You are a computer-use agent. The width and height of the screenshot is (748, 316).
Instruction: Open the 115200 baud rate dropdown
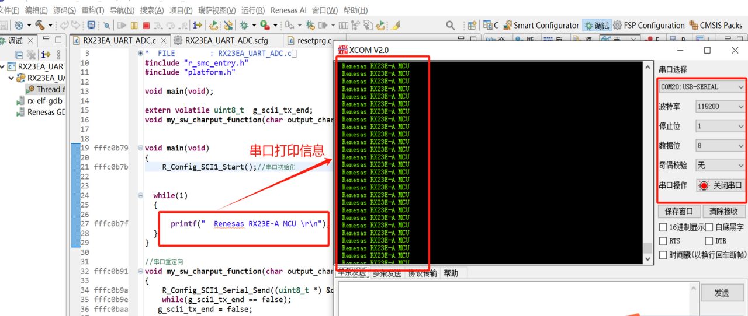(x=721, y=107)
